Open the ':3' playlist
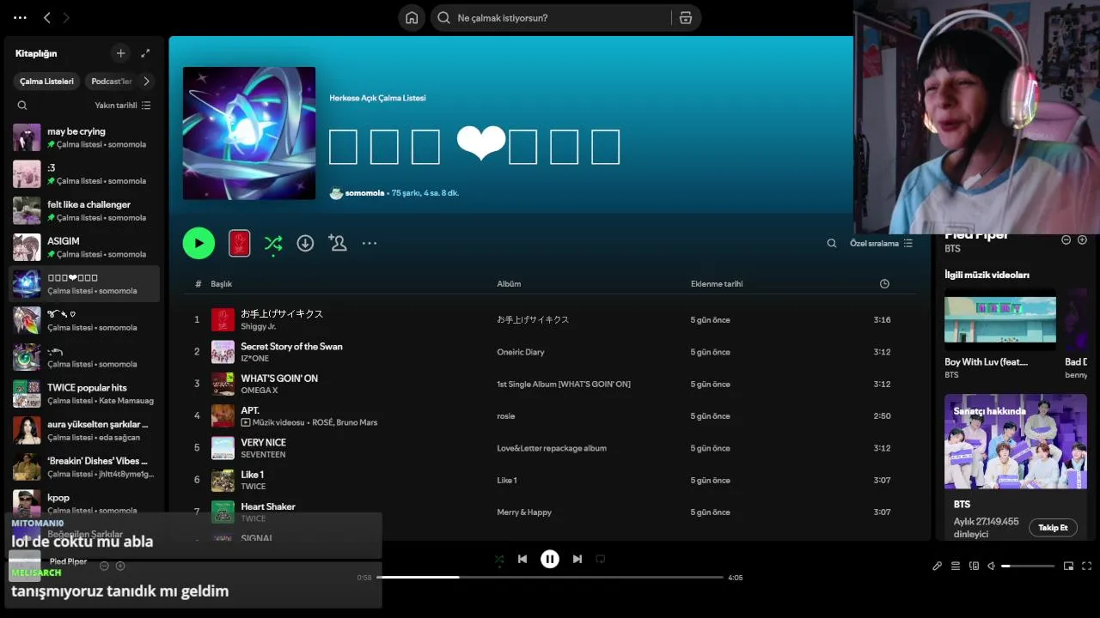This screenshot has width=1100, height=618. pos(84,174)
